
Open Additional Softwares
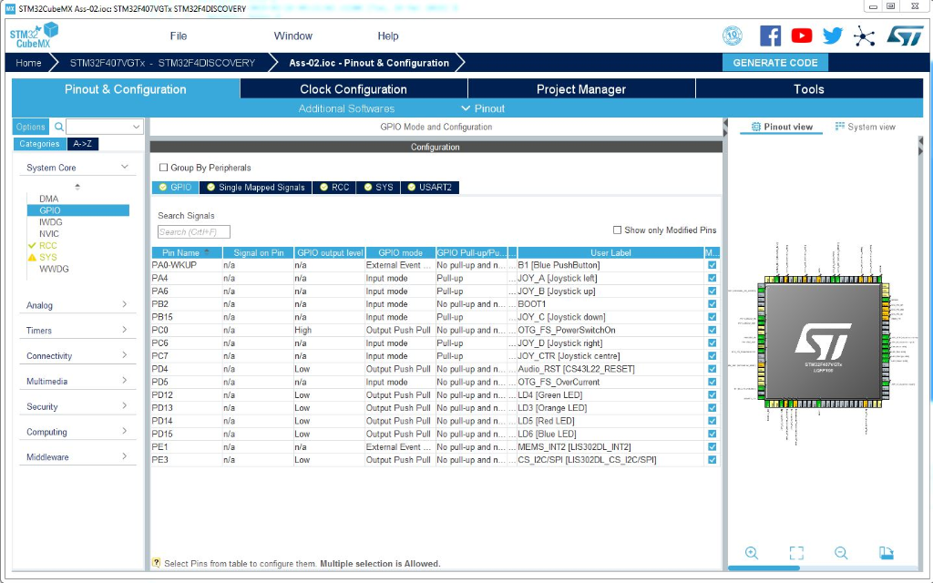coord(346,109)
